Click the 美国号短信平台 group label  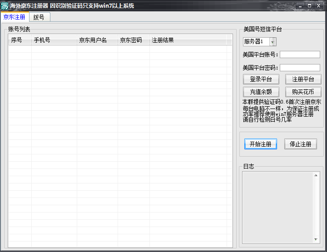coord(263,29)
